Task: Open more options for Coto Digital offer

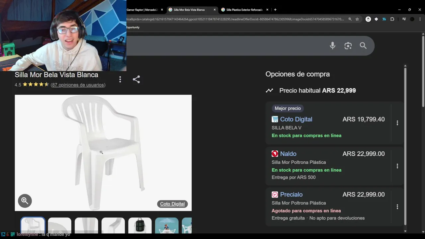Action: coord(397,123)
